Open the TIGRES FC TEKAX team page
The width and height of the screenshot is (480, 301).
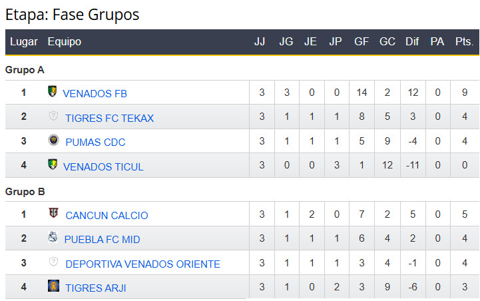pos(109,119)
